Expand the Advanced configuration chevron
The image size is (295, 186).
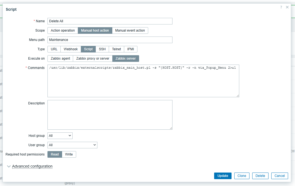point(9,166)
